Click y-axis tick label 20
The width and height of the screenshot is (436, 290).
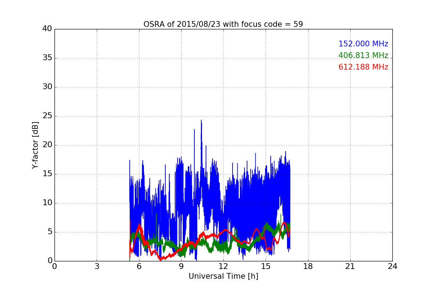tap(47, 145)
